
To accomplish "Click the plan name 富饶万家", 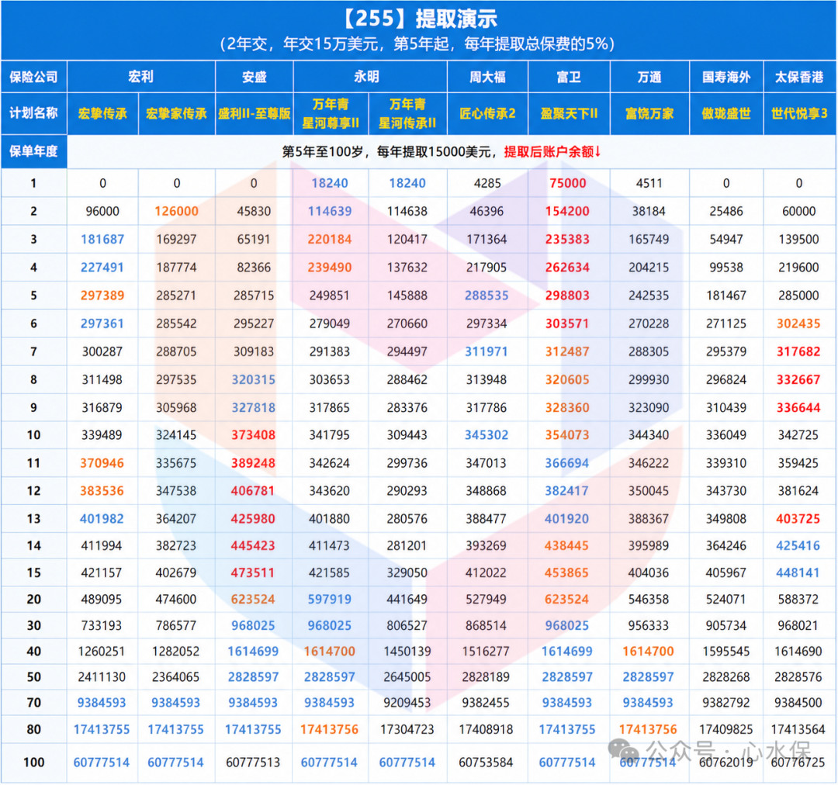I will 649,113.
